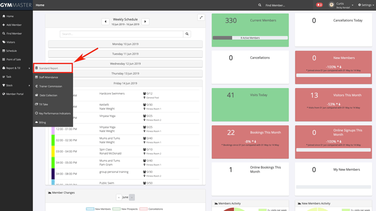Viewport: 376px width, 211px height.
Task: Go to next month in Member Changes
Action: [x=132, y=198]
